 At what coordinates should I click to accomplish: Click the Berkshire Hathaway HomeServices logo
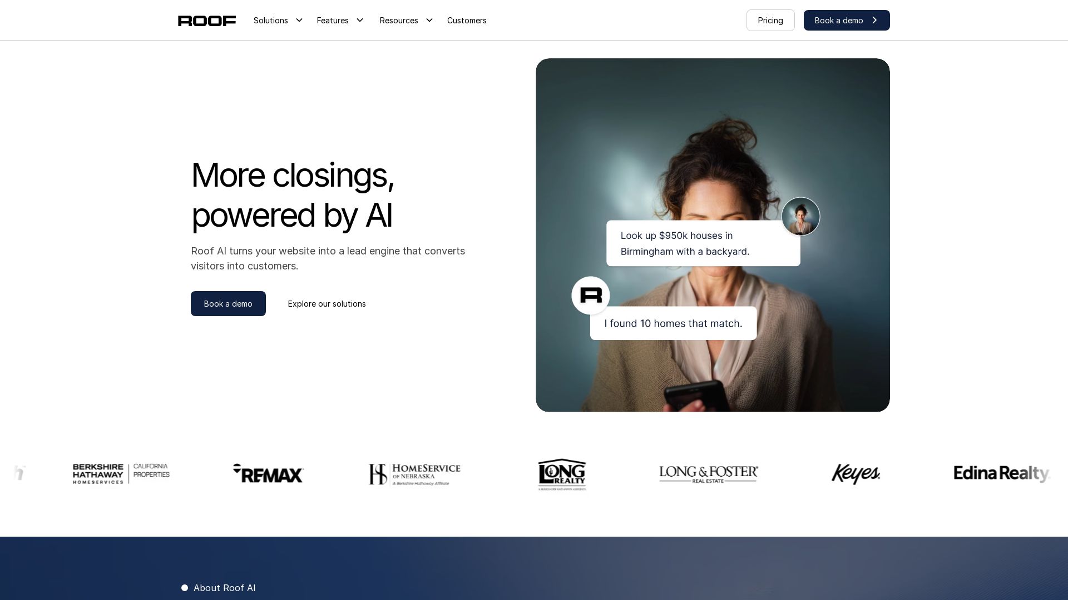pos(121,473)
